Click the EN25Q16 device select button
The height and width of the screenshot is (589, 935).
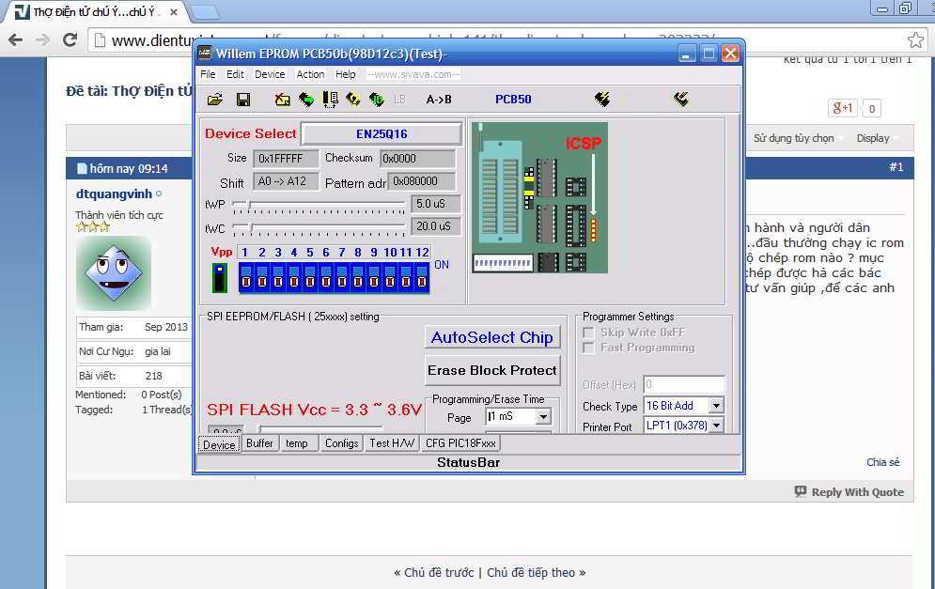(382, 133)
